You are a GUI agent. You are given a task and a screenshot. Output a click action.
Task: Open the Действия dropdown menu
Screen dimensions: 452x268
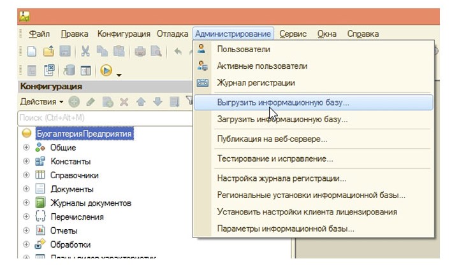click(41, 101)
